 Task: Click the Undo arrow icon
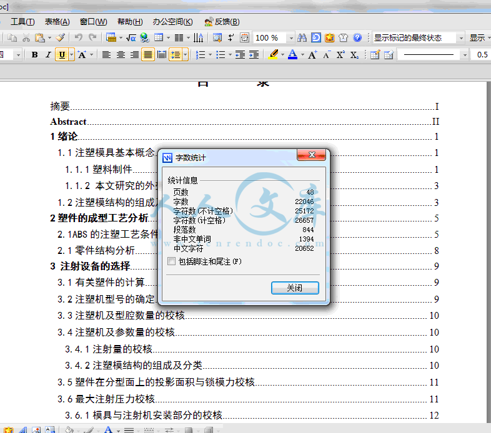(79, 38)
